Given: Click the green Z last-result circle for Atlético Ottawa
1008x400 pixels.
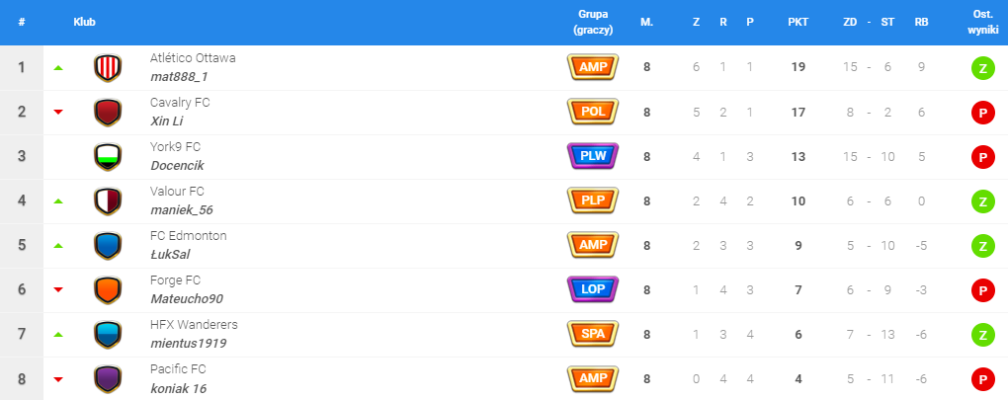Looking at the screenshot, I should [x=982, y=68].
